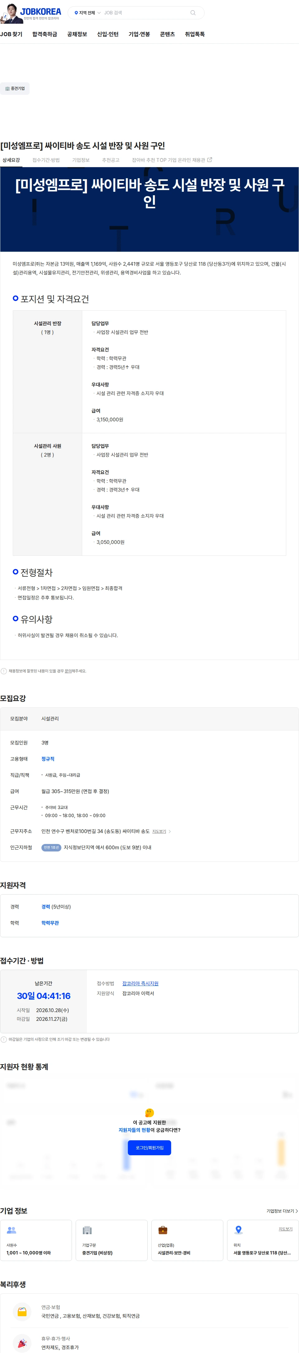Open the JOBKOREA logo homepage

(40, 12)
